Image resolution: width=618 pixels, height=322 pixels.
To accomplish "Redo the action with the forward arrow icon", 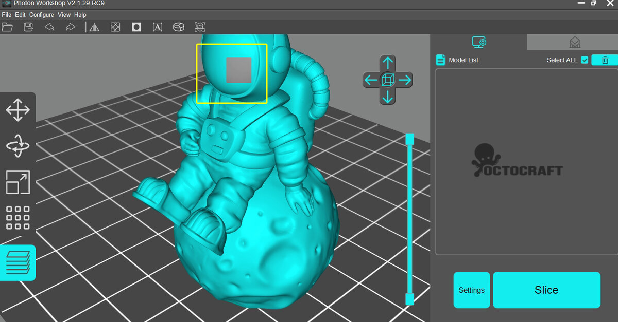I will coord(71,27).
